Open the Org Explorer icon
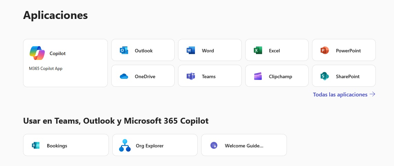 click(x=125, y=145)
